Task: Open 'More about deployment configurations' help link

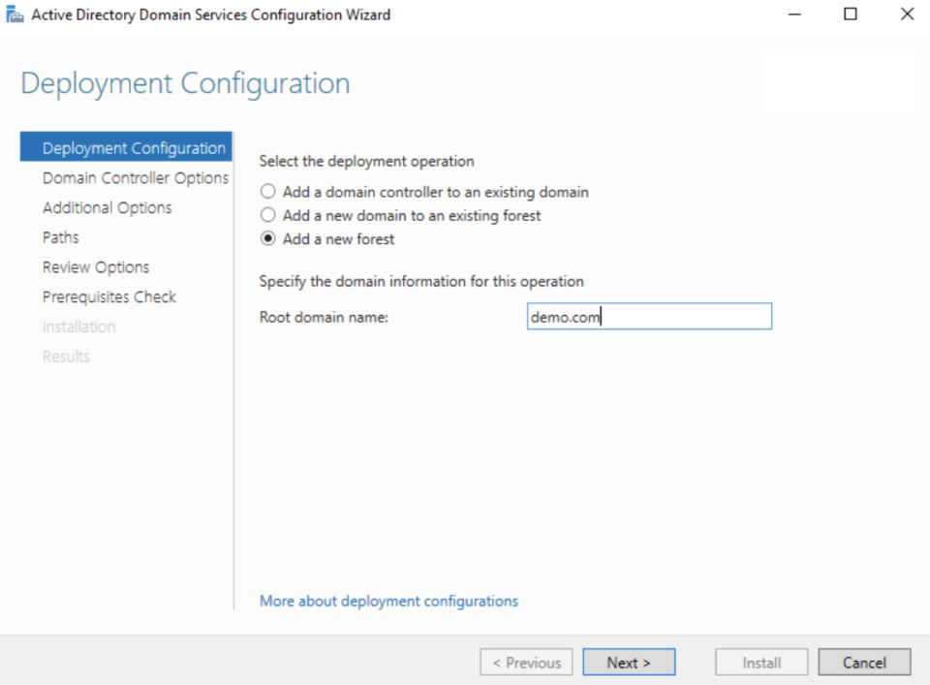Action: pyautogui.click(x=388, y=601)
